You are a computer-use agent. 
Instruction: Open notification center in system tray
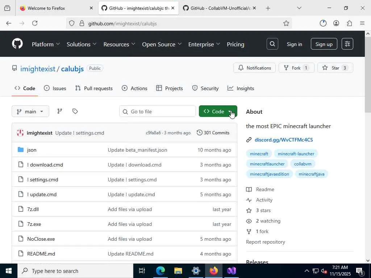click(x=359, y=271)
